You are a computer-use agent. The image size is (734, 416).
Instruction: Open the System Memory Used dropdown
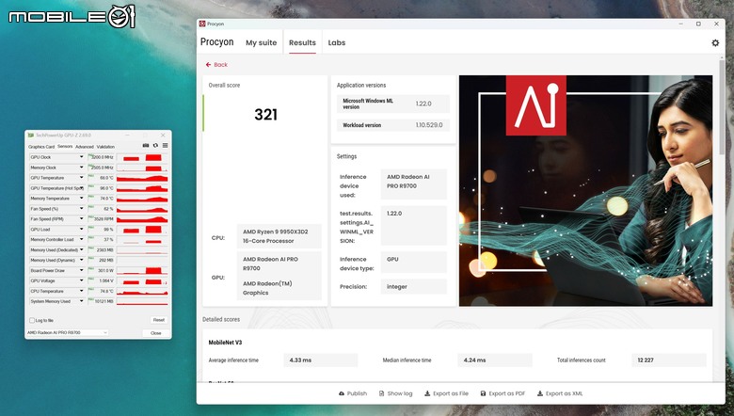point(81,301)
